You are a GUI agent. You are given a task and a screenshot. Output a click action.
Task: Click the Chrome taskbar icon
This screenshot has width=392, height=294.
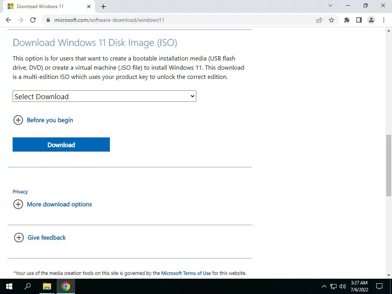66,286
